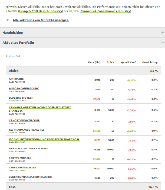Open Isodiol International Inc. link
This screenshot has width=165, height=190.
(44, 139)
